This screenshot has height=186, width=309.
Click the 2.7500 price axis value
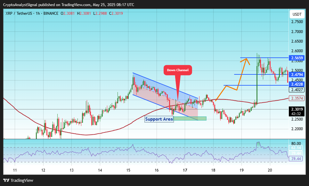[297, 22]
